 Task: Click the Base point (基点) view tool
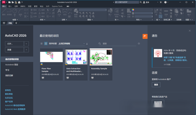[189, 12]
